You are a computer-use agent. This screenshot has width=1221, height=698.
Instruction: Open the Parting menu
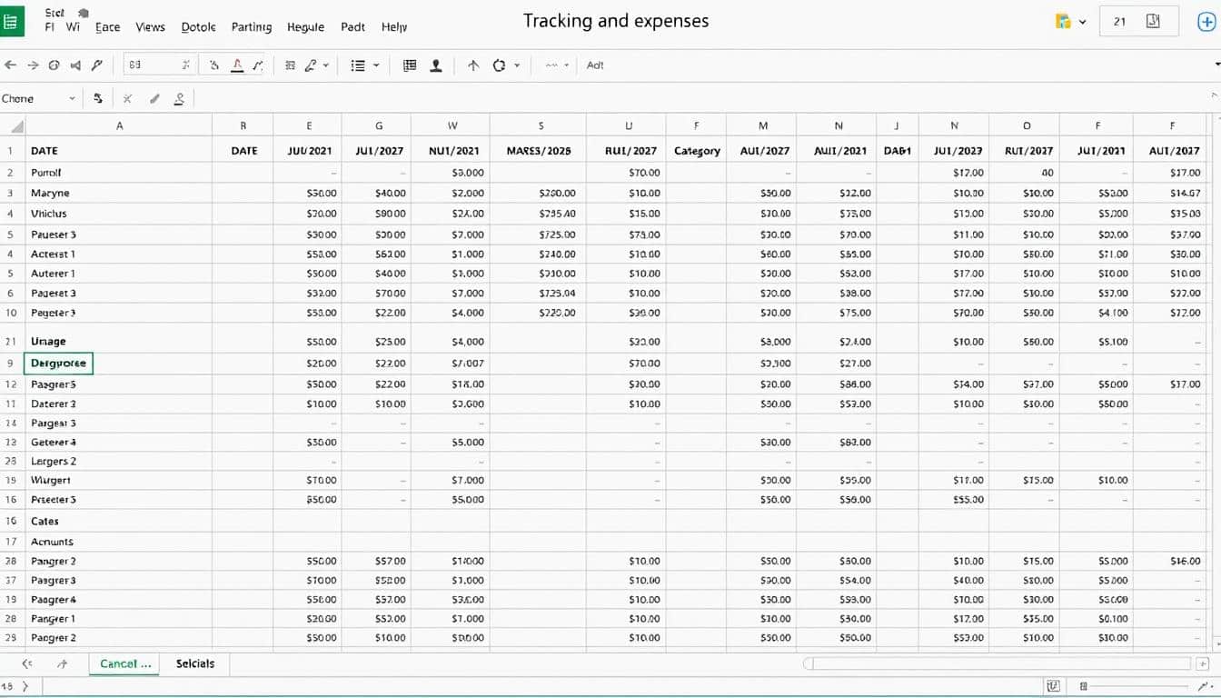(252, 27)
